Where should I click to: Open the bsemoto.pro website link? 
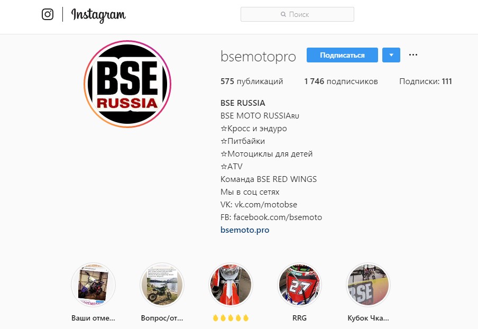[245, 230]
